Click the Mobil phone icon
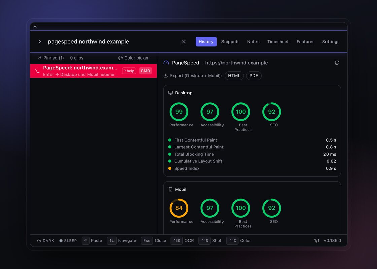 (170, 189)
